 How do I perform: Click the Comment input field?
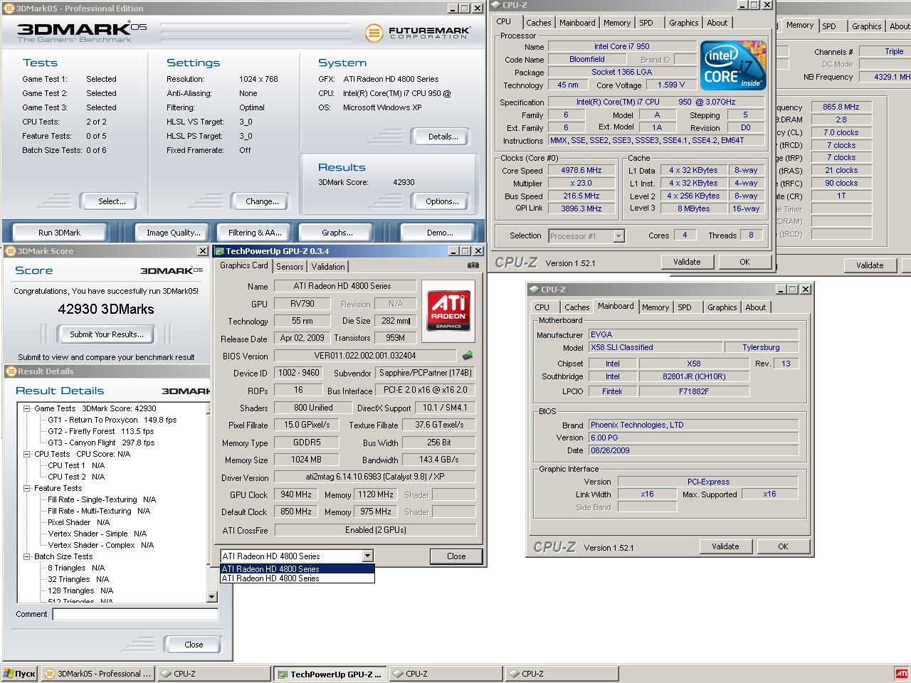point(135,614)
